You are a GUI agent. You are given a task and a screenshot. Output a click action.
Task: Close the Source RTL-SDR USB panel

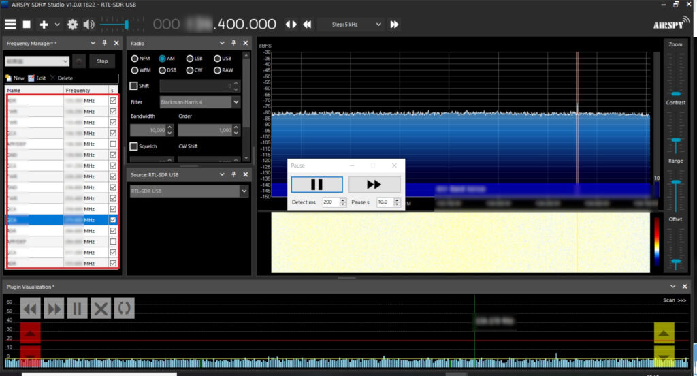coord(245,175)
